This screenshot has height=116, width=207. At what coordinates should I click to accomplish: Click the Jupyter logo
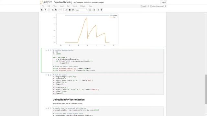46,2
